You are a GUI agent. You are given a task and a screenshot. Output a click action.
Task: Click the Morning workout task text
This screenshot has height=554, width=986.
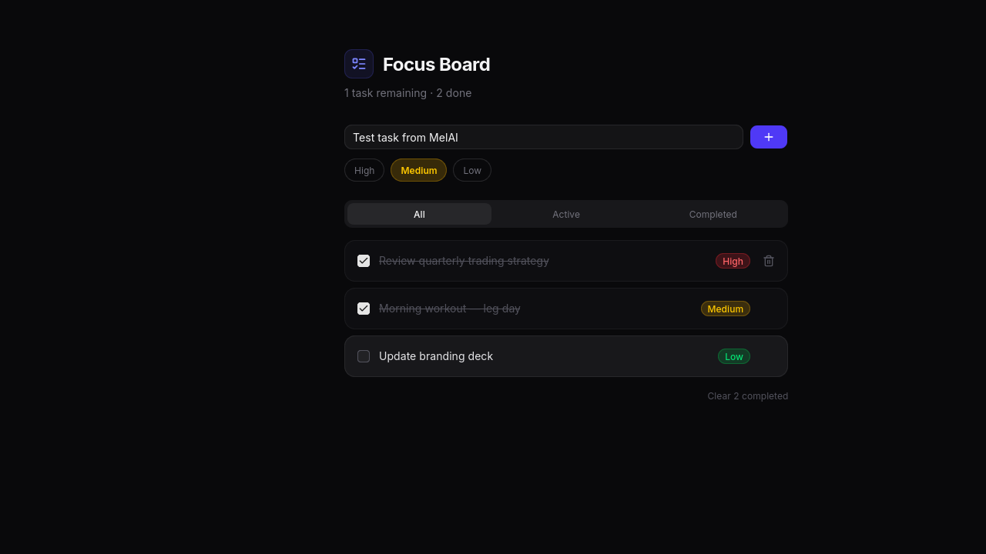[x=450, y=309]
